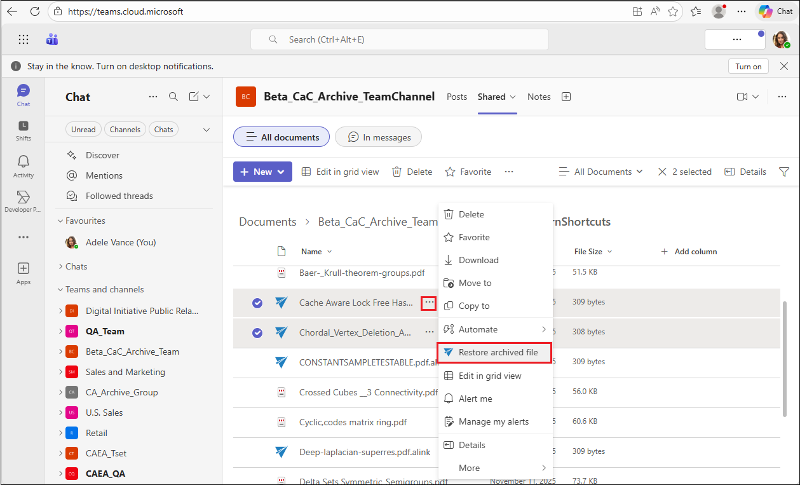Screen dimensions: 800x485
Task: Start a video call with camera icon
Action: pos(742,97)
